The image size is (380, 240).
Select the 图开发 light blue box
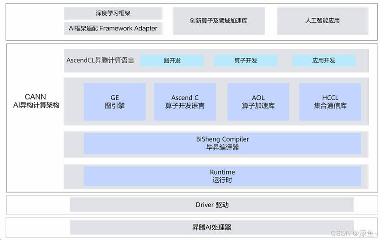pyautogui.click(x=172, y=60)
